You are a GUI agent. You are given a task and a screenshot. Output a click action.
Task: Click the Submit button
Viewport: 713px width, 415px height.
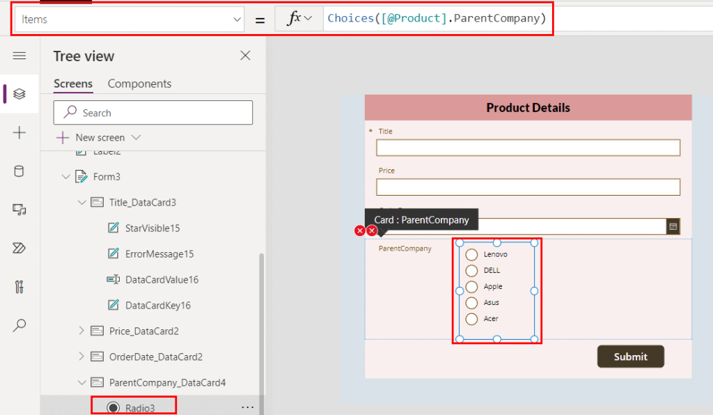pyautogui.click(x=630, y=356)
